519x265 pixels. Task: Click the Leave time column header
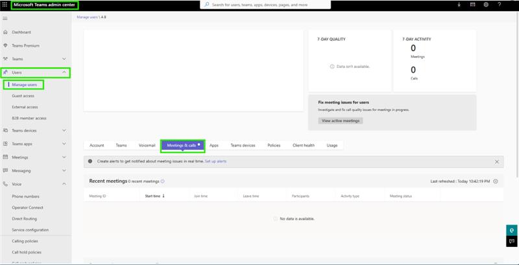coord(250,196)
